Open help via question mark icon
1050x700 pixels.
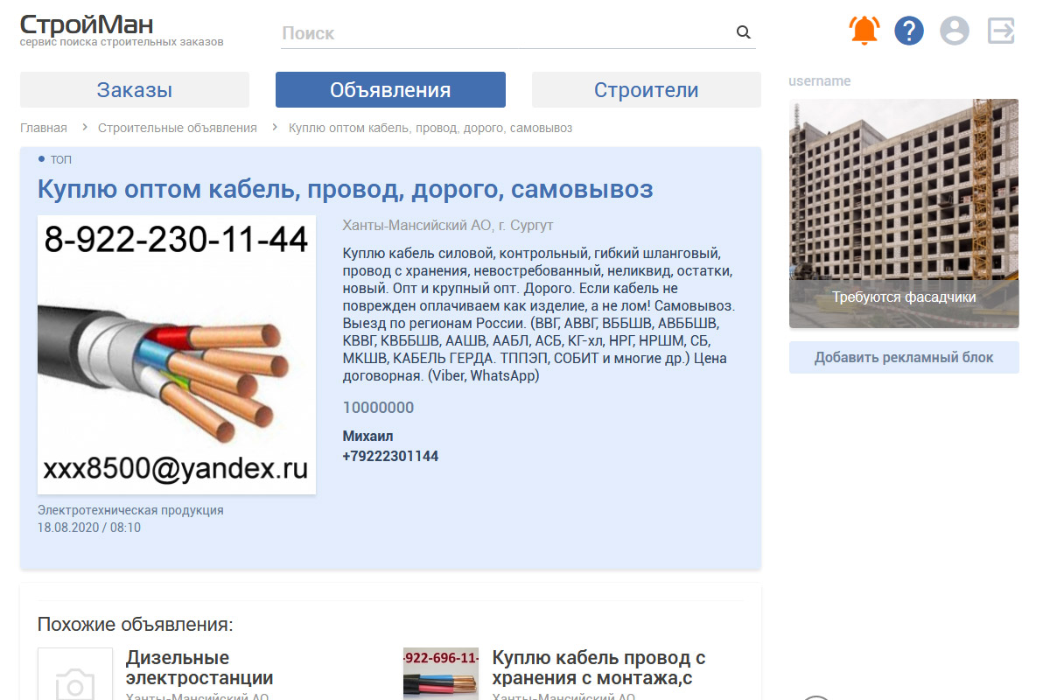[909, 31]
